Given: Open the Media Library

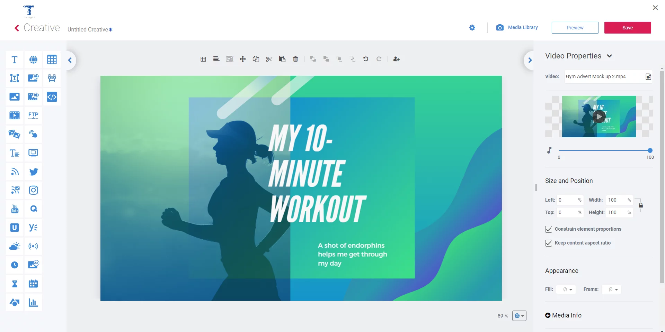Looking at the screenshot, I should tap(517, 27).
